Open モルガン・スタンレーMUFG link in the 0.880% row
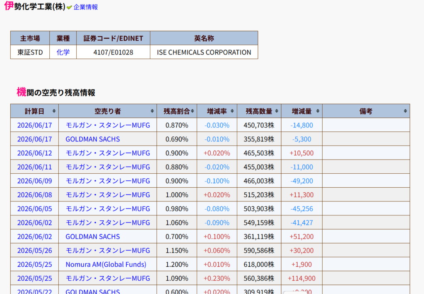 pyautogui.click(x=108, y=167)
